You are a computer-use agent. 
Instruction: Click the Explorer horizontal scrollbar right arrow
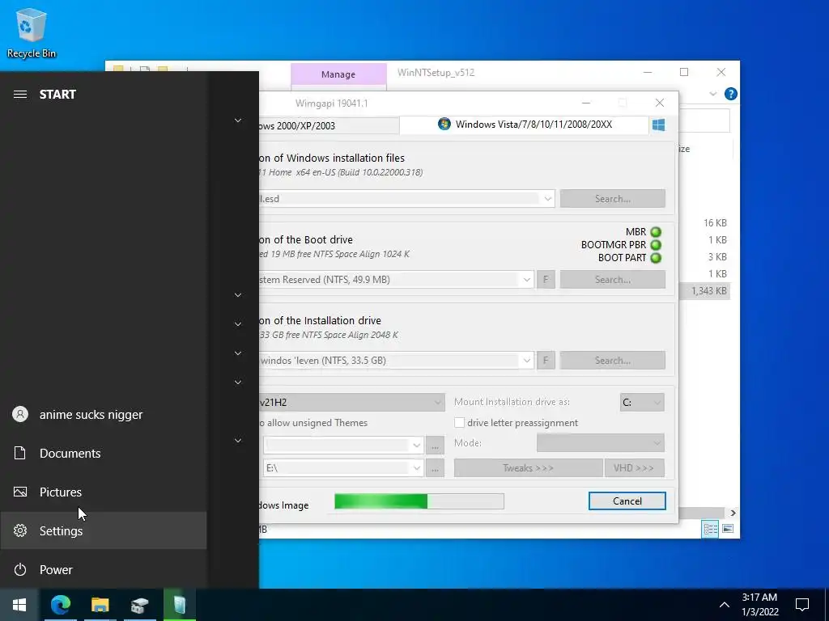(x=733, y=513)
